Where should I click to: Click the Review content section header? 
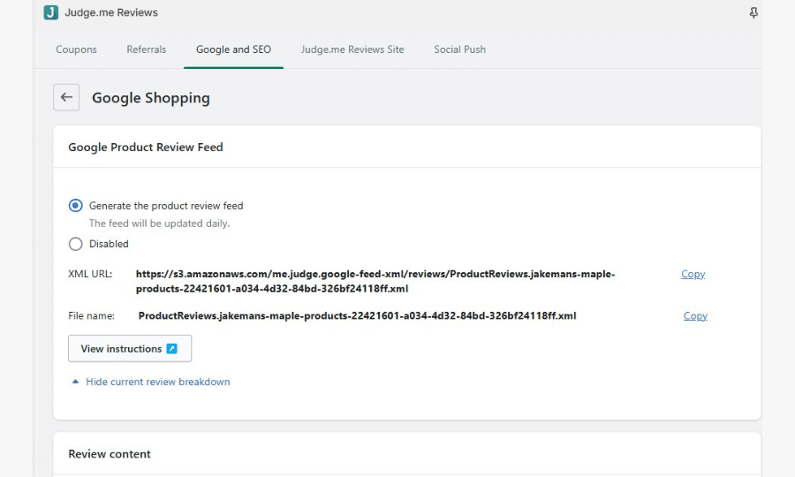point(110,454)
